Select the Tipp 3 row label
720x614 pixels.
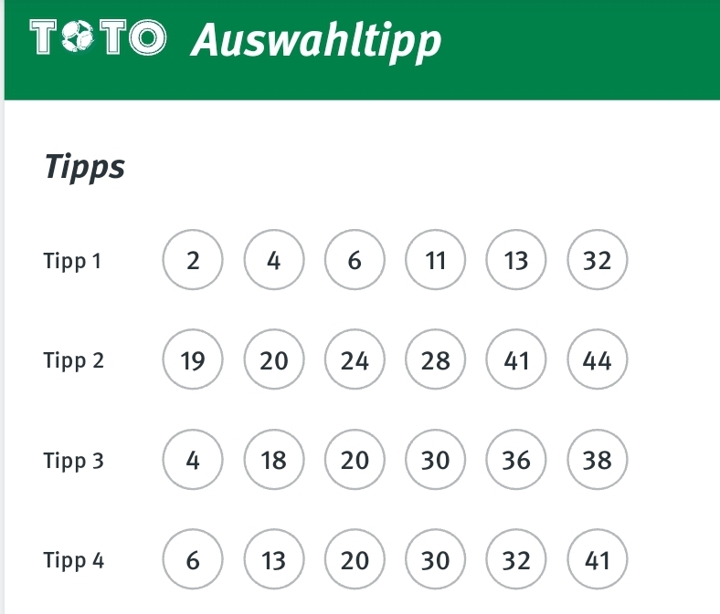click(73, 462)
